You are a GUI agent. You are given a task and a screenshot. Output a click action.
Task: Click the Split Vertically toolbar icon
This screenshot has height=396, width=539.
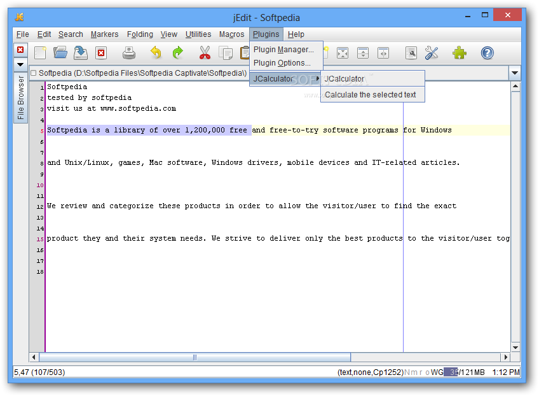(x=383, y=53)
